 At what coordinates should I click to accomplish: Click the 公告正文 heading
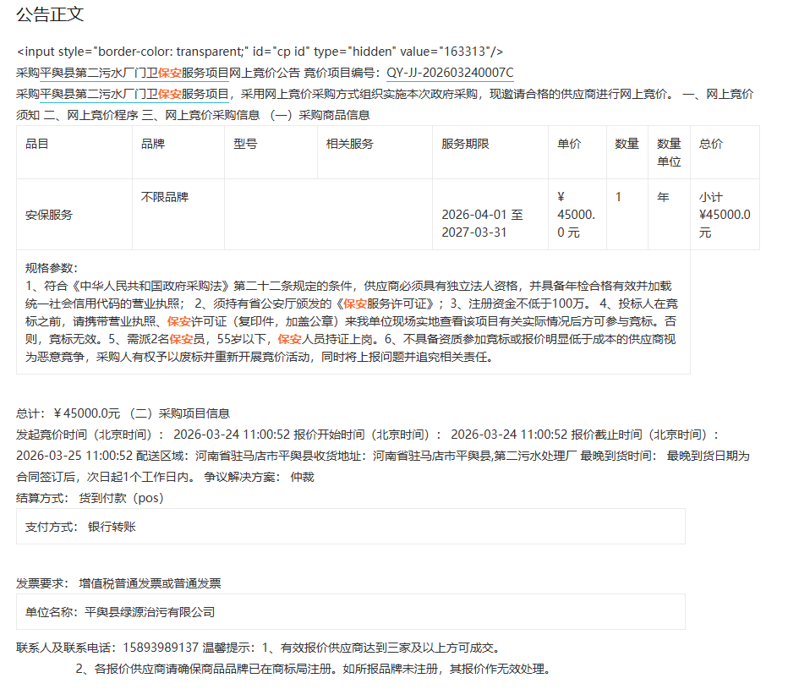pyautogui.click(x=50, y=15)
